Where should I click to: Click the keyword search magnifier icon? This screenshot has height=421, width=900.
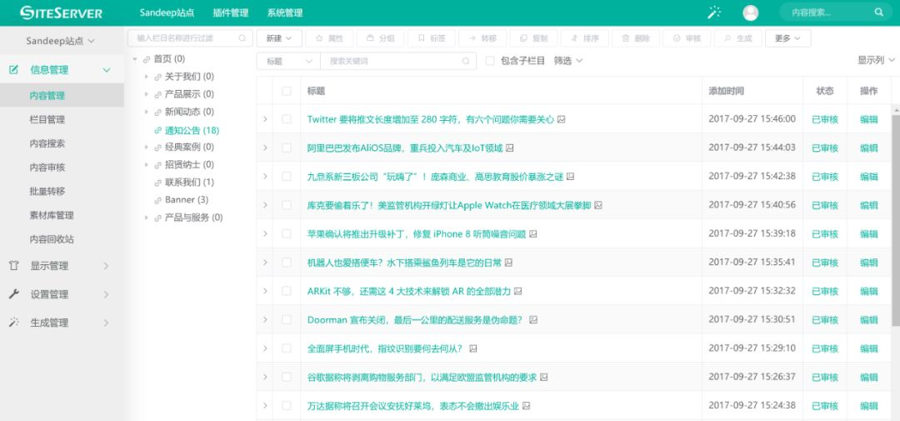[x=466, y=61]
